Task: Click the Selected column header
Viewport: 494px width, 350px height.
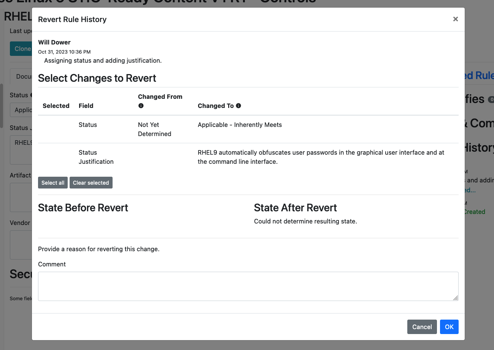Action: (56, 106)
